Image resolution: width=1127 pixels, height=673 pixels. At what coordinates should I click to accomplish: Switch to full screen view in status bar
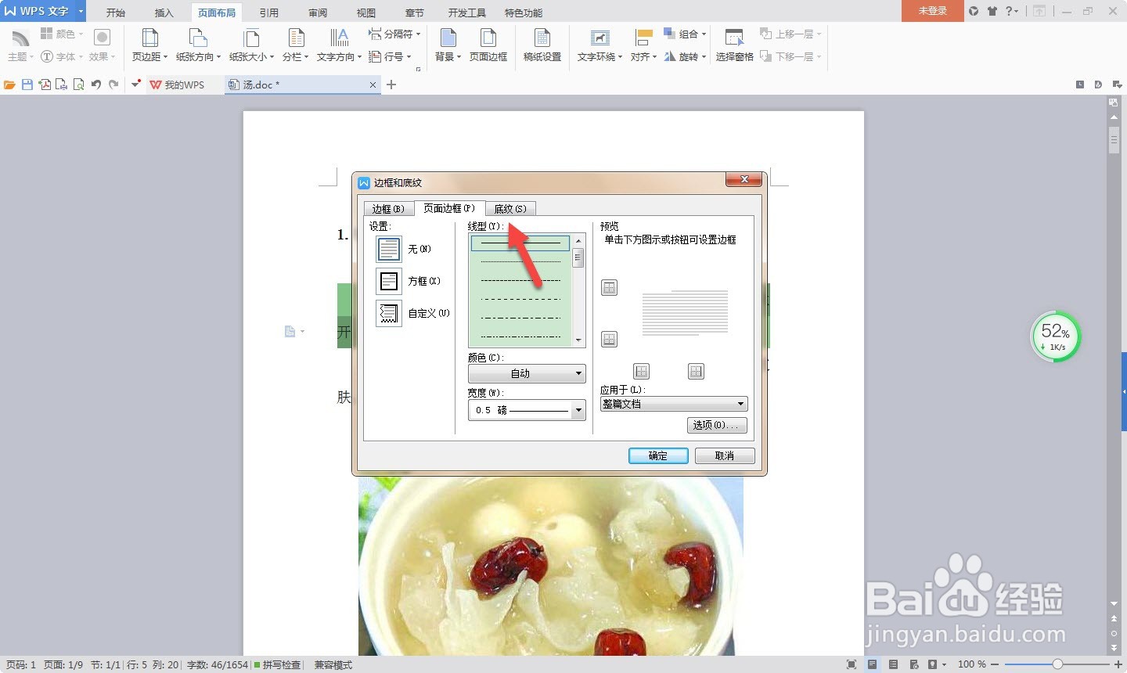click(852, 664)
